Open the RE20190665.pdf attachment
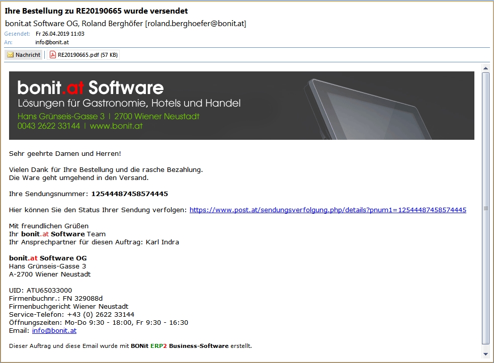494x363 pixels. (x=84, y=55)
